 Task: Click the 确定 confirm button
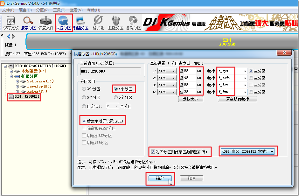click(x=160, y=178)
